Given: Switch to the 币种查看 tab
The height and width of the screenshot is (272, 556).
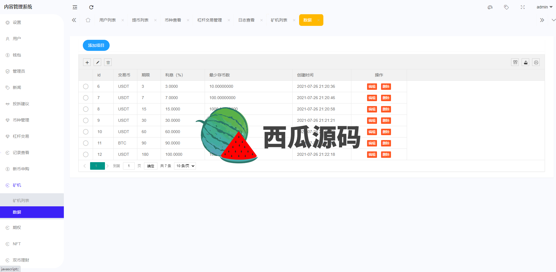Looking at the screenshot, I should 173,20.
